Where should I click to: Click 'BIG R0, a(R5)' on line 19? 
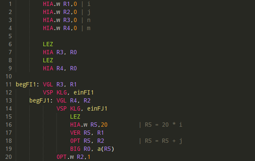pos(92,149)
